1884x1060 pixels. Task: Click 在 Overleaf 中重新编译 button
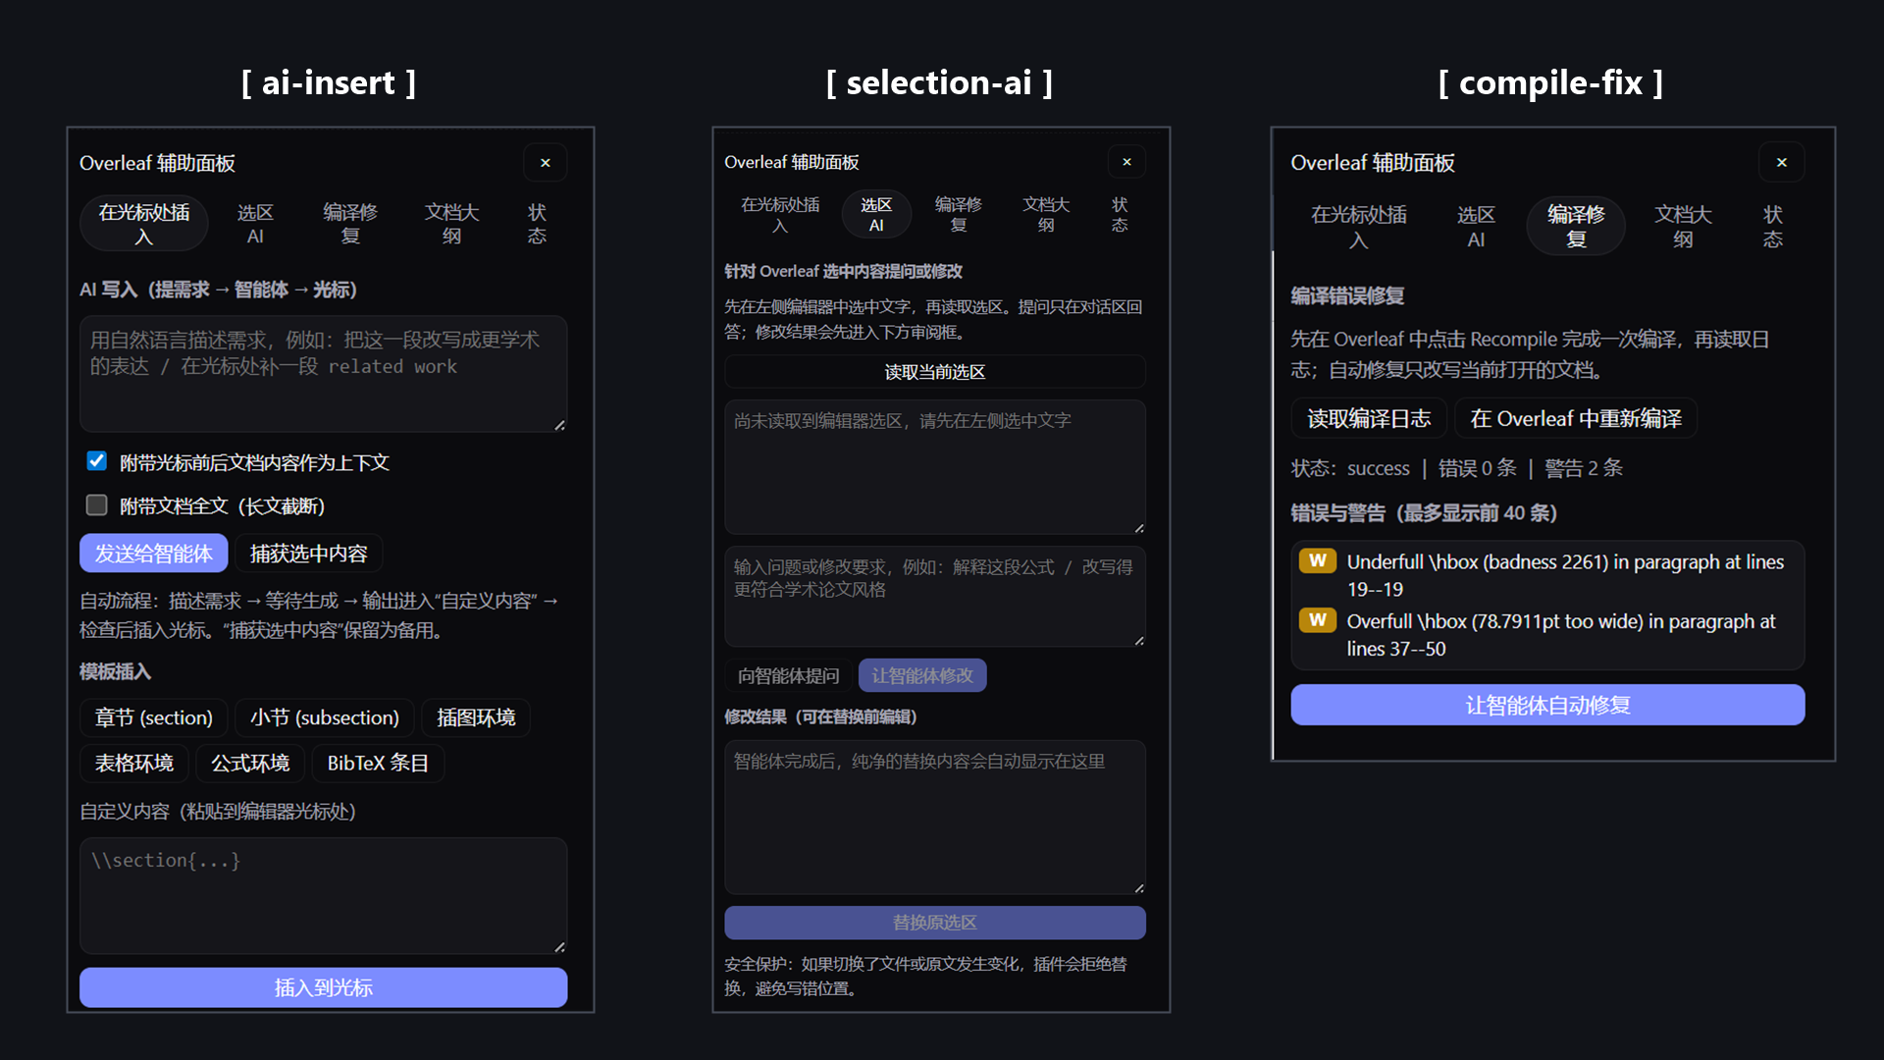1576,418
